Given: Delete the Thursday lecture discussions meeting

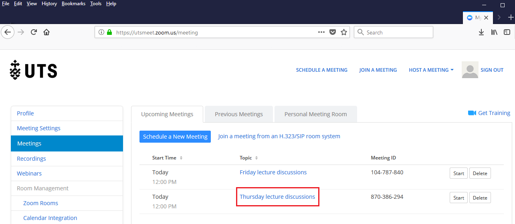Looking at the screenshot, I should (x=480, y=198).
